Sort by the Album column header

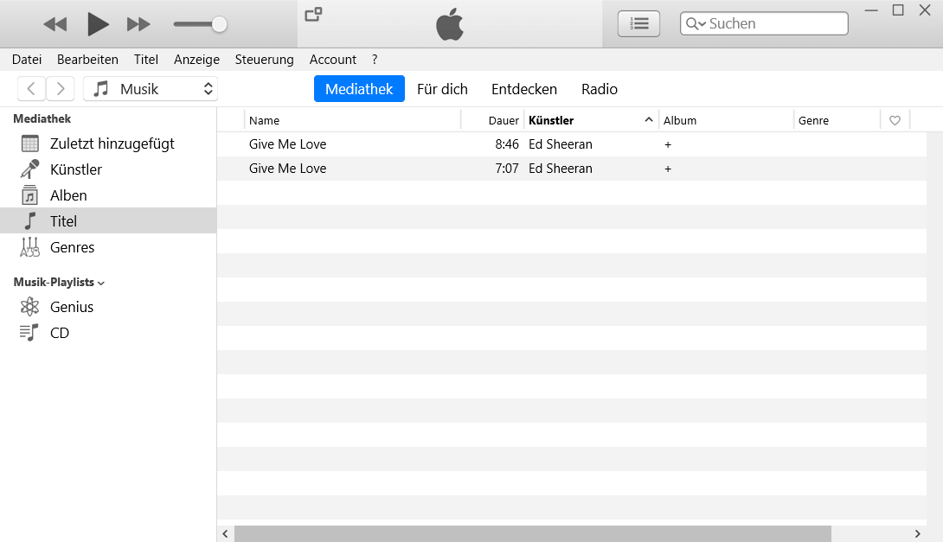point(726,120)
